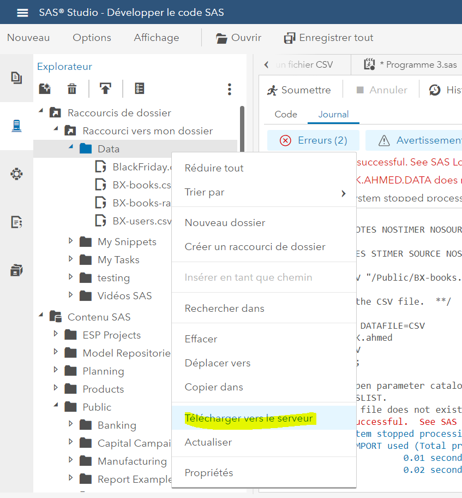
Task: Choose Actualiser in context menu
Action: point(264,442)
